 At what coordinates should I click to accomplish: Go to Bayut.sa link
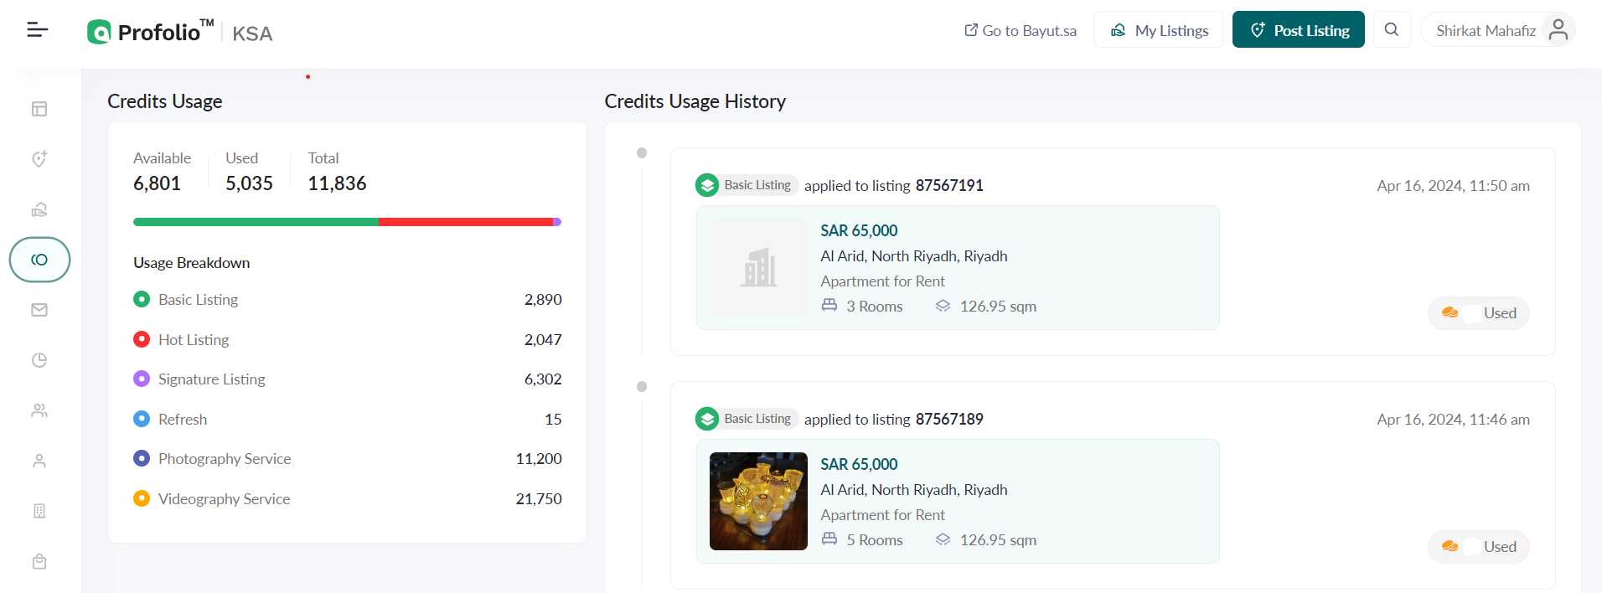(1021, 30)
